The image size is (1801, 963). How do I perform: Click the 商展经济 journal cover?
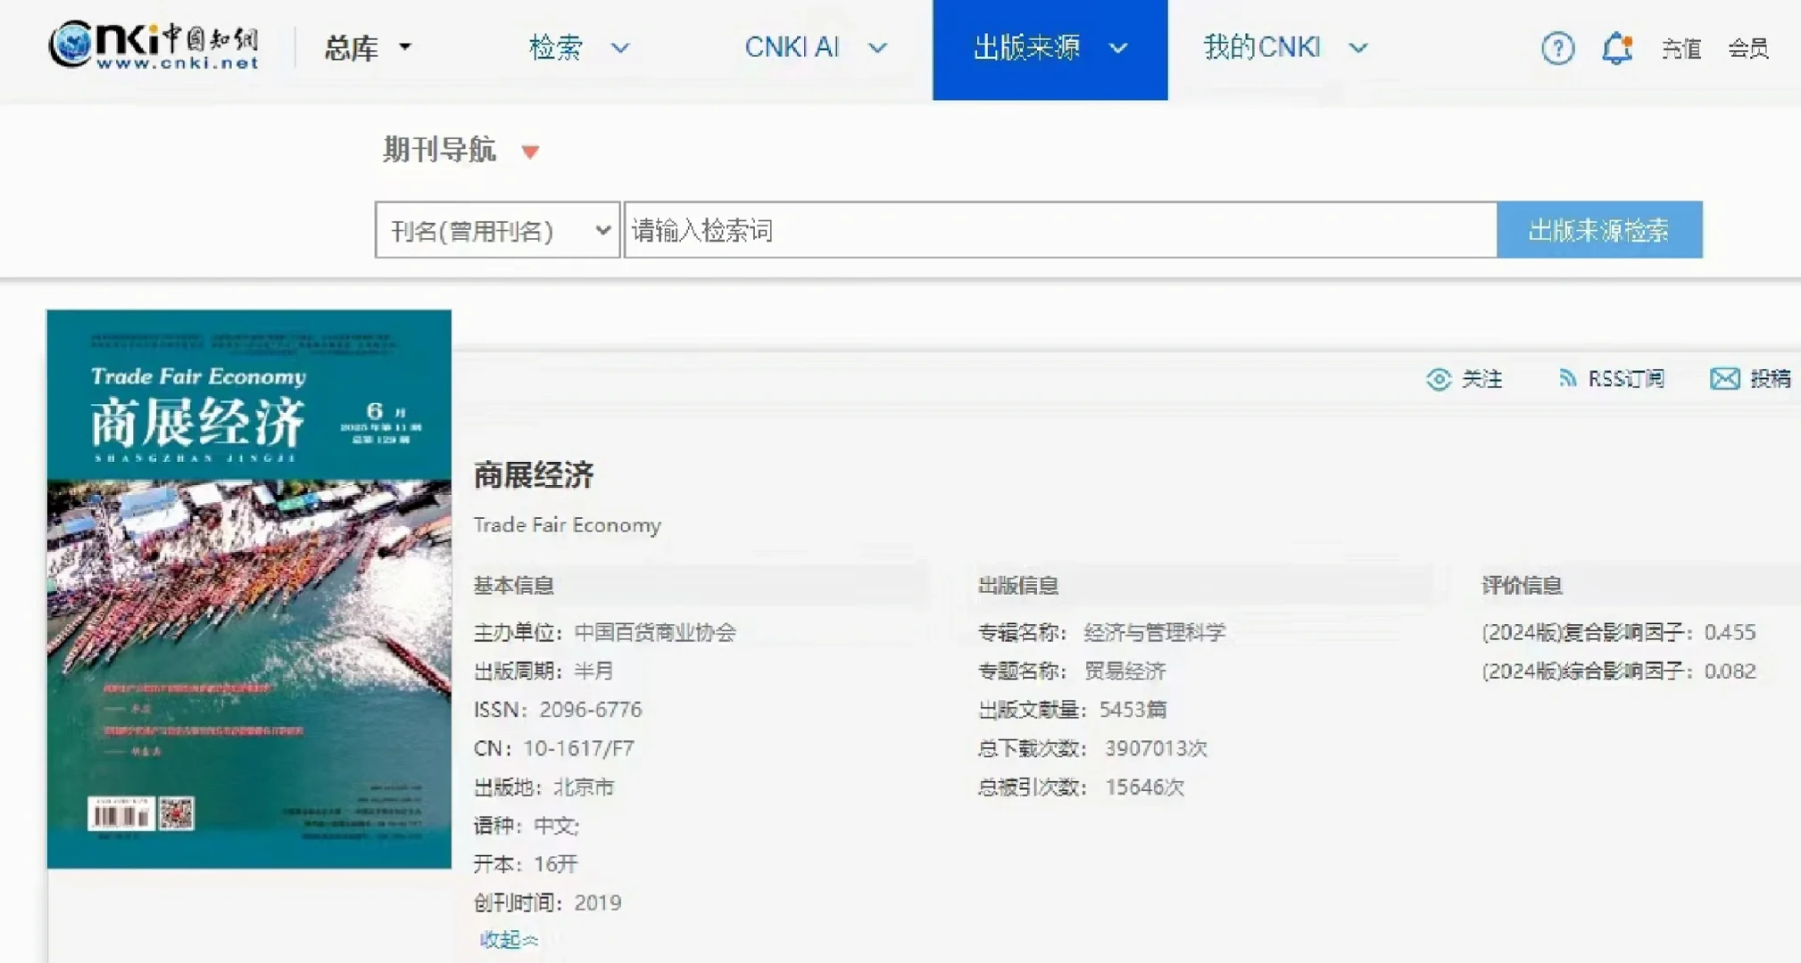[248, 588]
